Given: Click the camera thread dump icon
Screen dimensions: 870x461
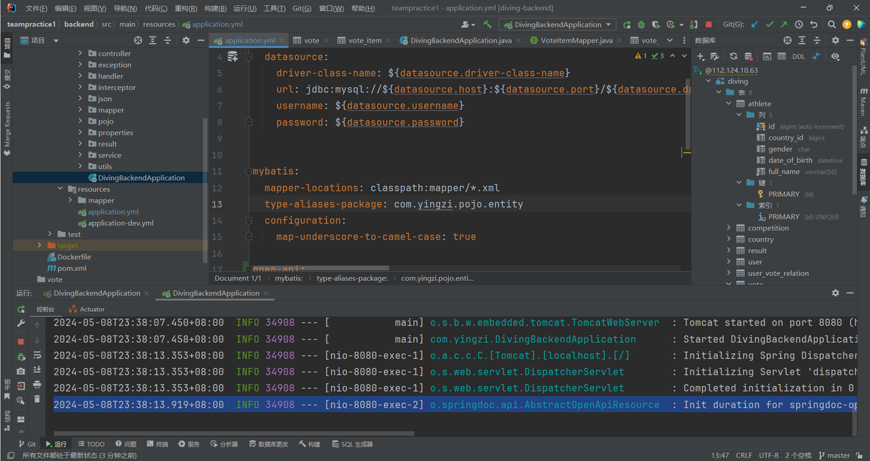Looking at the screenshot, I should click(x=21, y=371).
